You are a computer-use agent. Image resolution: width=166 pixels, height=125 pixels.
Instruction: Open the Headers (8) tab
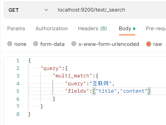point(92,29)
